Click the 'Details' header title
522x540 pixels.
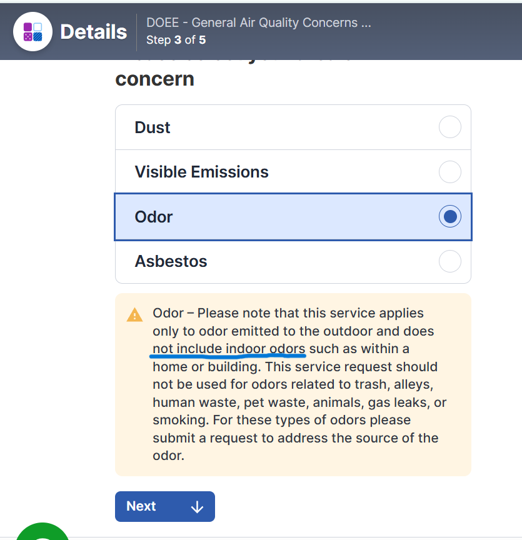pos(94,32)
